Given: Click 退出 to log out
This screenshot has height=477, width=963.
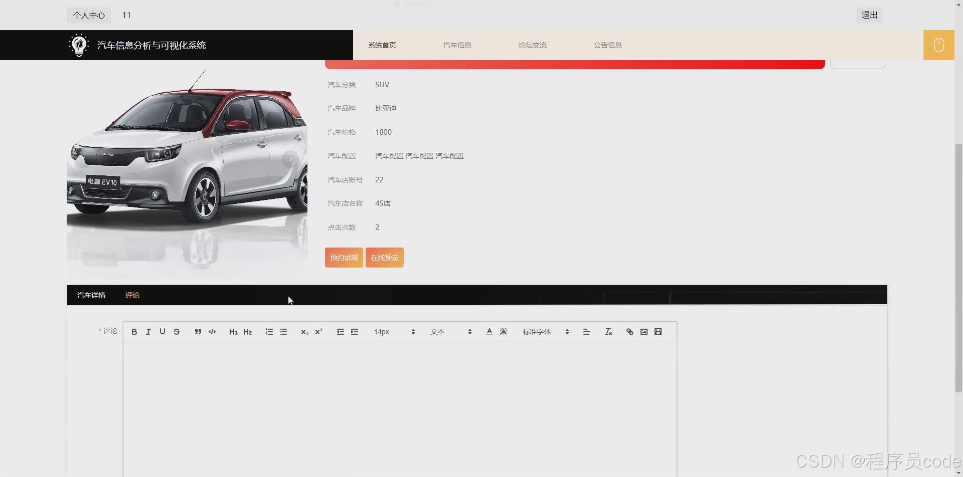Looking at the screenshot, I should point(869,15).
